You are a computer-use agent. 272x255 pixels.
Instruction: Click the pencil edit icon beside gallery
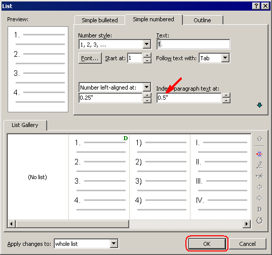tap(259, 165)
